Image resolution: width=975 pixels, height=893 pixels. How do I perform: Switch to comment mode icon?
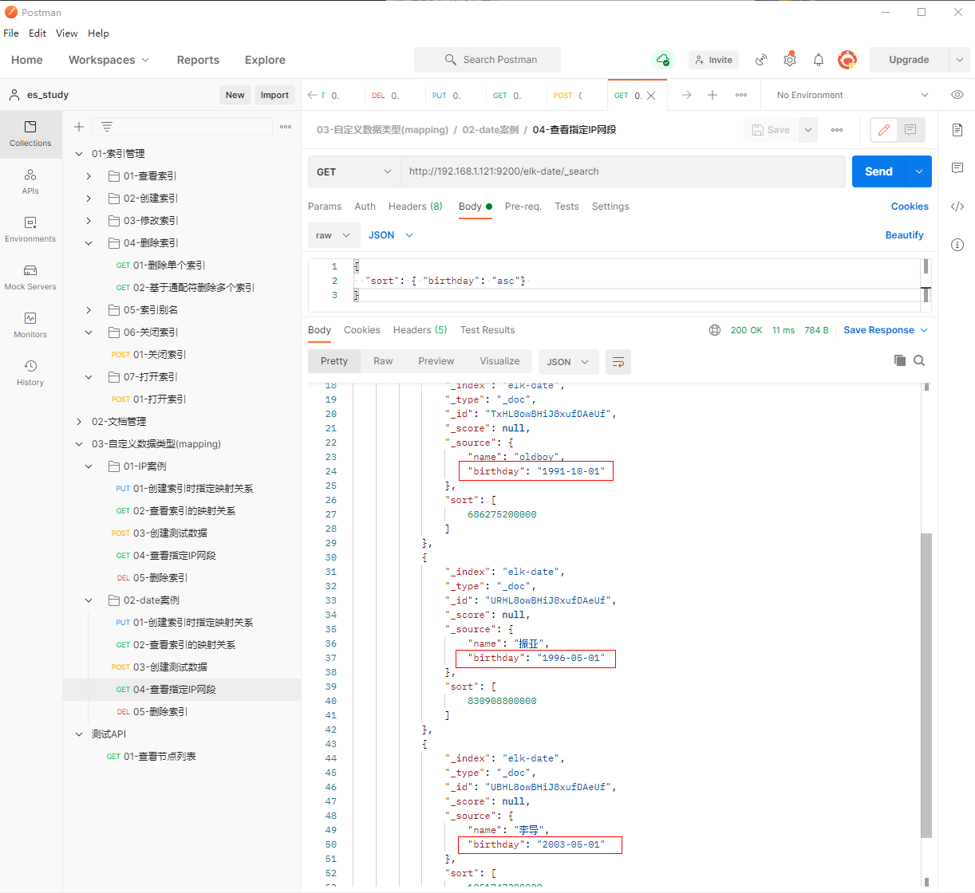pos(910,130)
